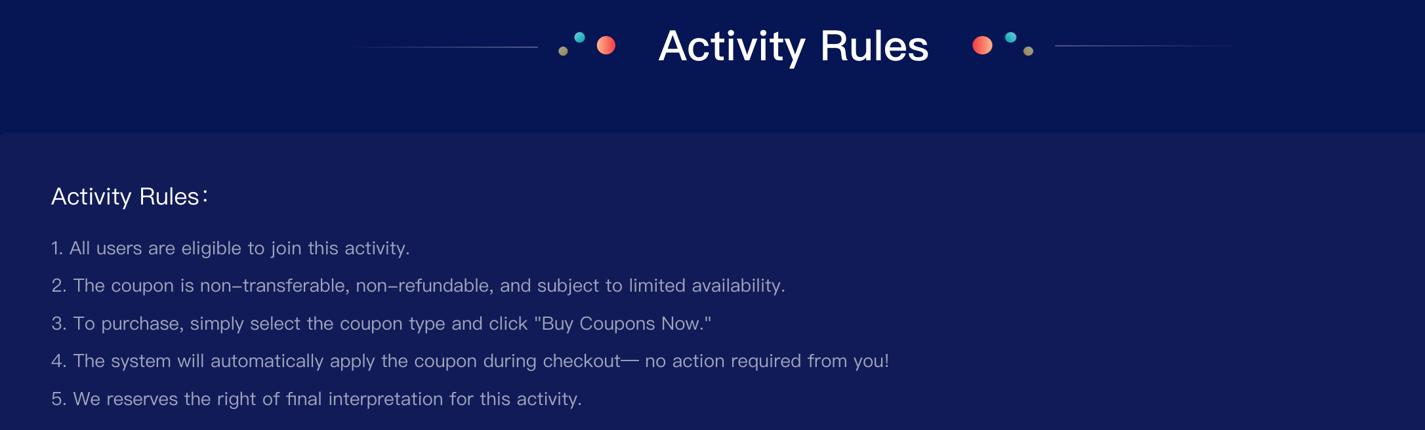Click the large 'Activity Rules' banner heading
The image size is (1425, 430).
pyautogui.click(x=793, y=47)
